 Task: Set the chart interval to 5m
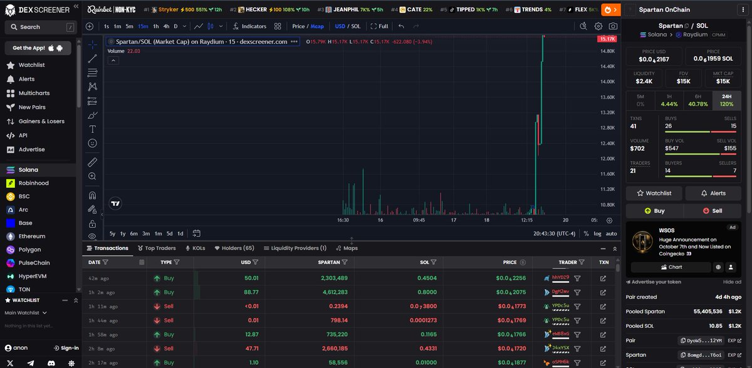(129, 26)
